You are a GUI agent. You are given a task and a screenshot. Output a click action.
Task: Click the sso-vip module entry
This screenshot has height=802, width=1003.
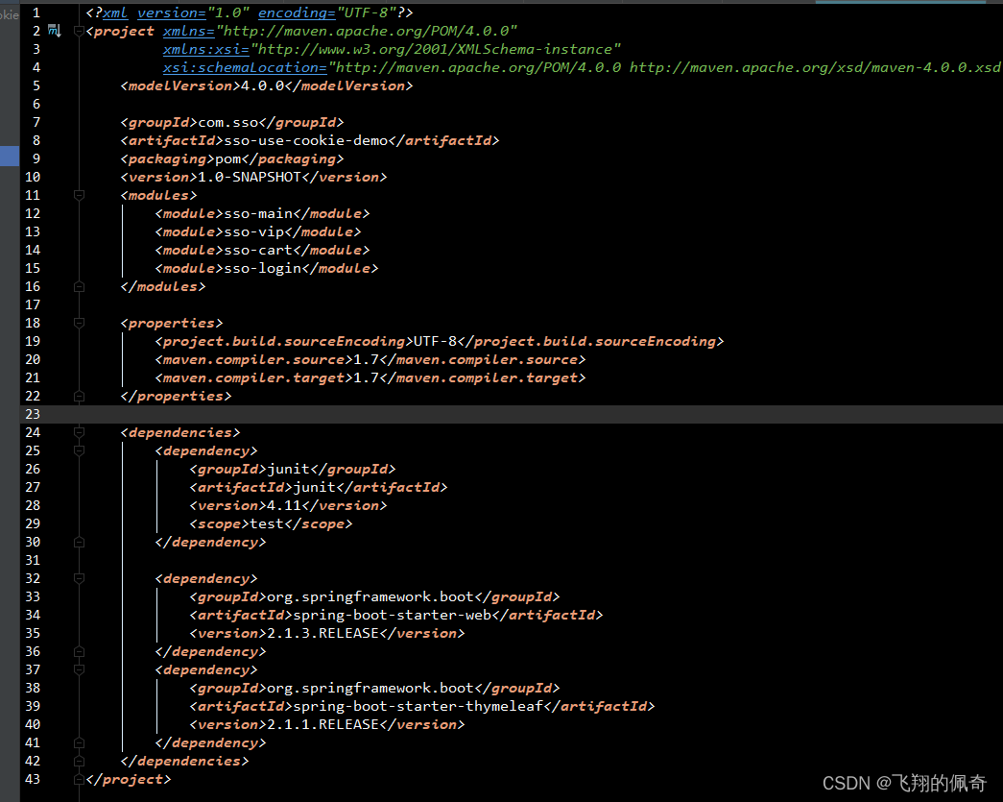pos(254,231)
